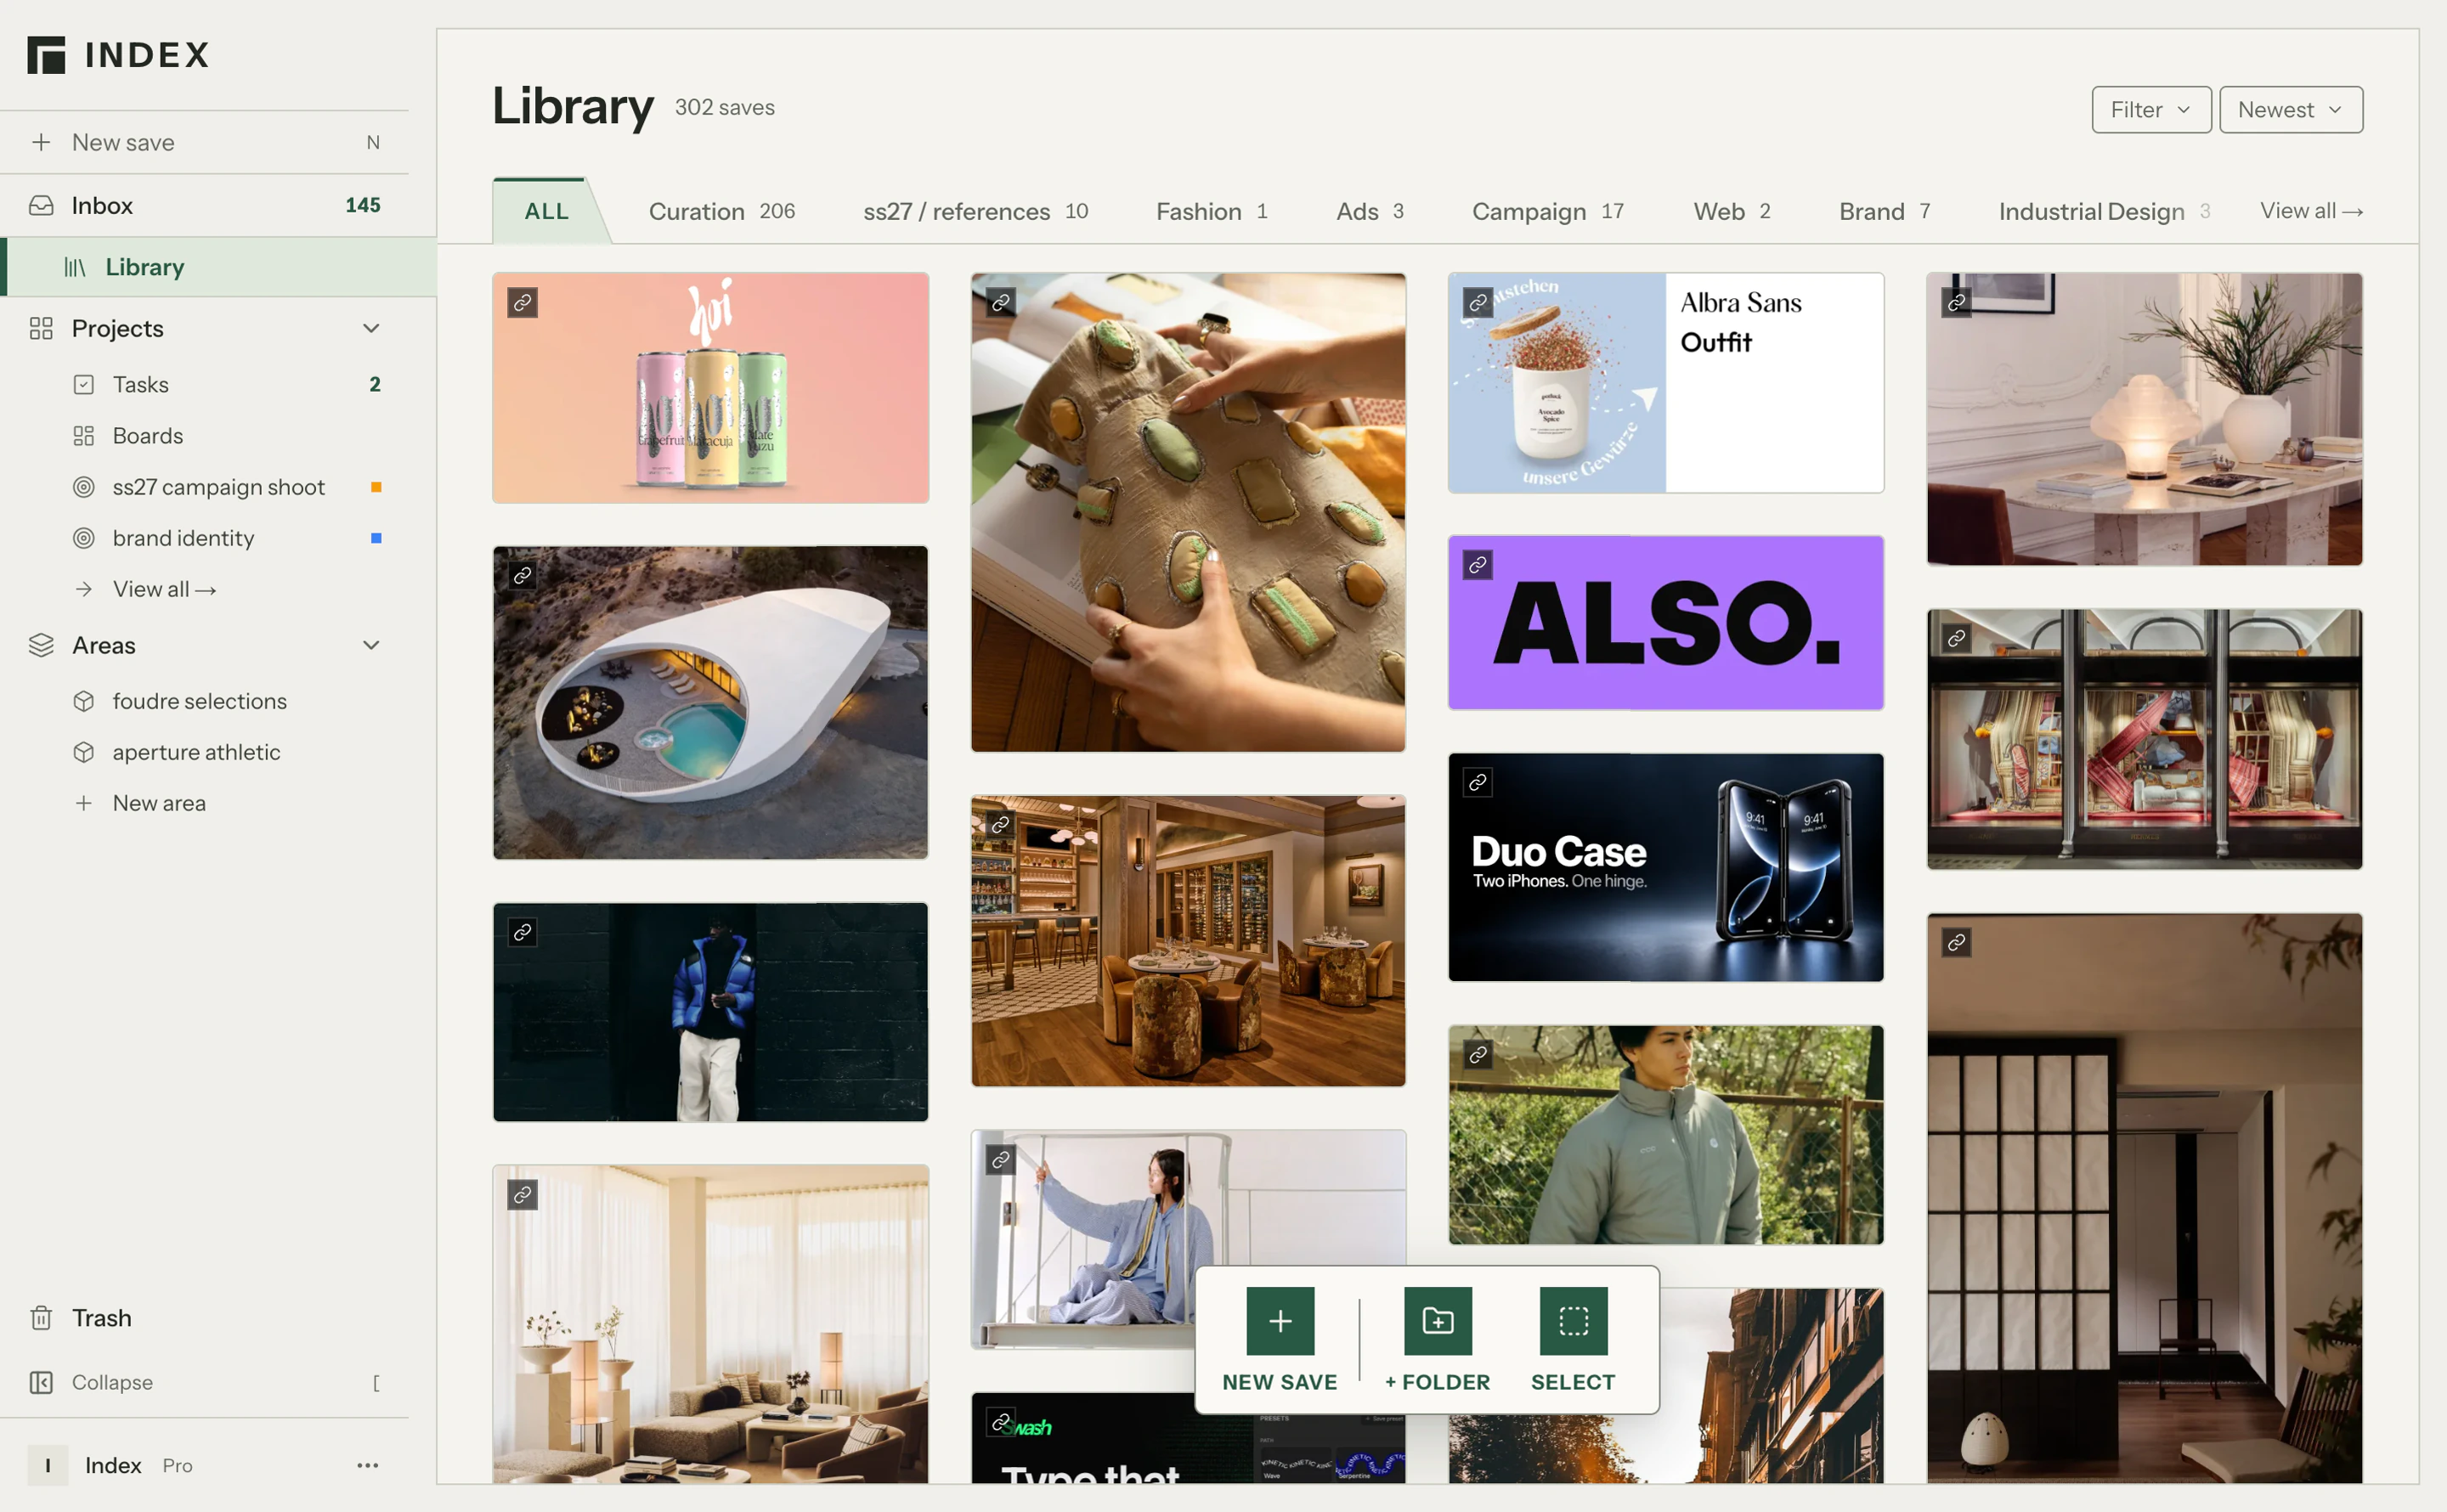The width and height of the screenshot is (2447, 1512).
Task: Open the three-dot menu beside Index Pro
Action: 368,1465
